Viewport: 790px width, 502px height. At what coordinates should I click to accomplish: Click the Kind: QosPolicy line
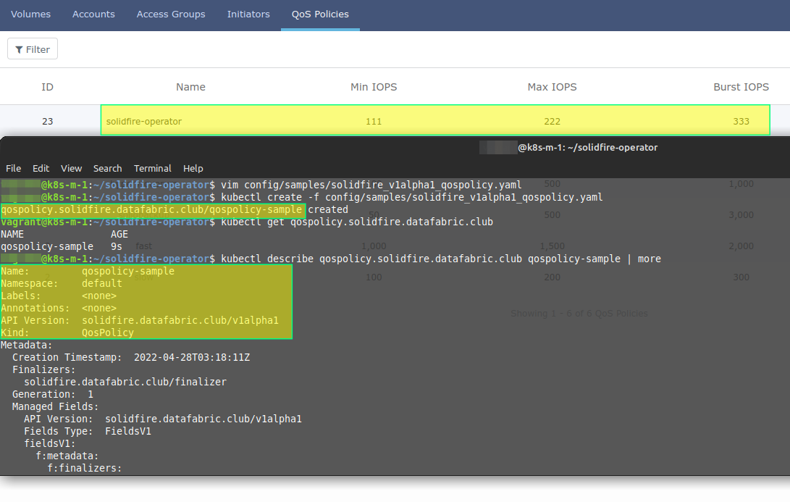[67, 332]
